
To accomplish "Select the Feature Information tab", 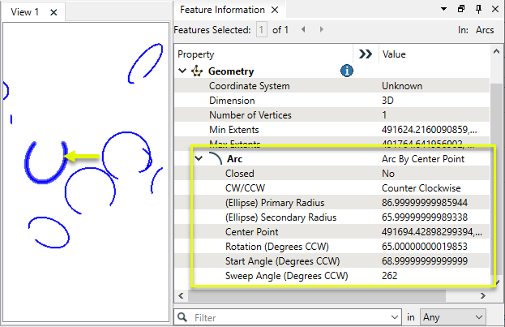I will click(221, 10).
